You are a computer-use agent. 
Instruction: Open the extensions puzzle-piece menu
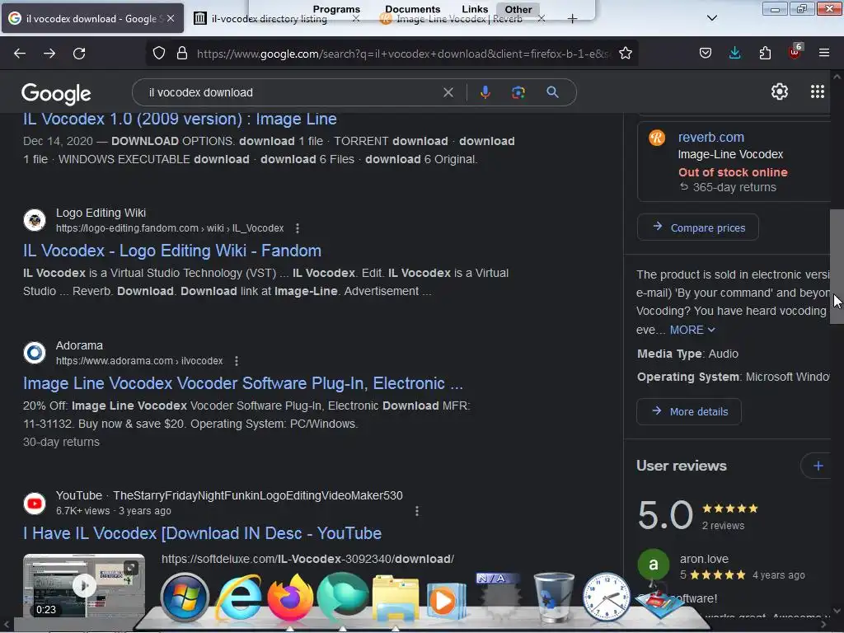(765, 54)
